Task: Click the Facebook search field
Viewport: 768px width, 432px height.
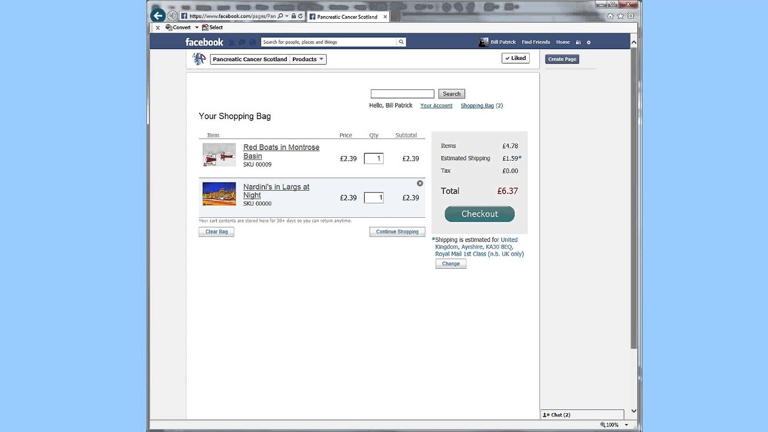Action: coord(329,42)
